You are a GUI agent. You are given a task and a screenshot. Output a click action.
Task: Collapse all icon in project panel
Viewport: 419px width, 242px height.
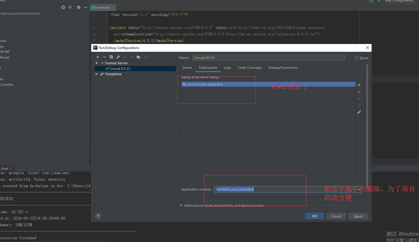[70, 7]
